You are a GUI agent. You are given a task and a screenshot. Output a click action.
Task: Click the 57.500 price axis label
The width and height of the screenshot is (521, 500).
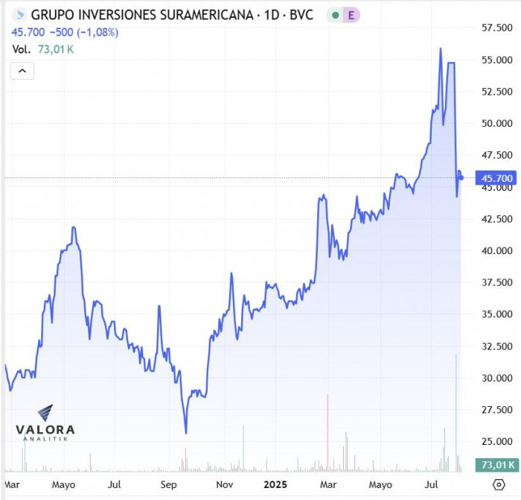pos(497,28)
